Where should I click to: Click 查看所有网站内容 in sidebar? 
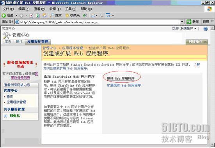(x=17, y=85)
